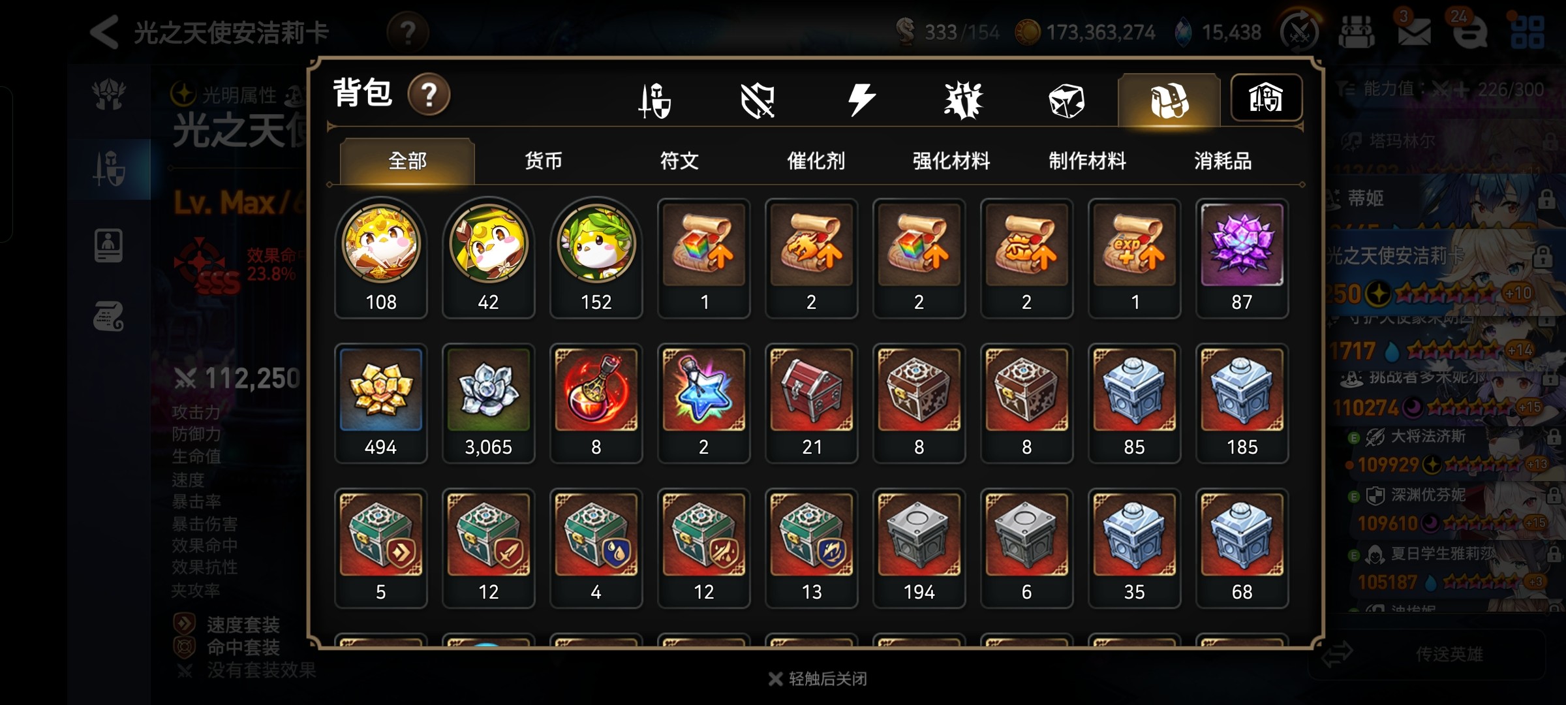Select the exp scroll item
This screenshot has height=705, width=1566.
1134,258
